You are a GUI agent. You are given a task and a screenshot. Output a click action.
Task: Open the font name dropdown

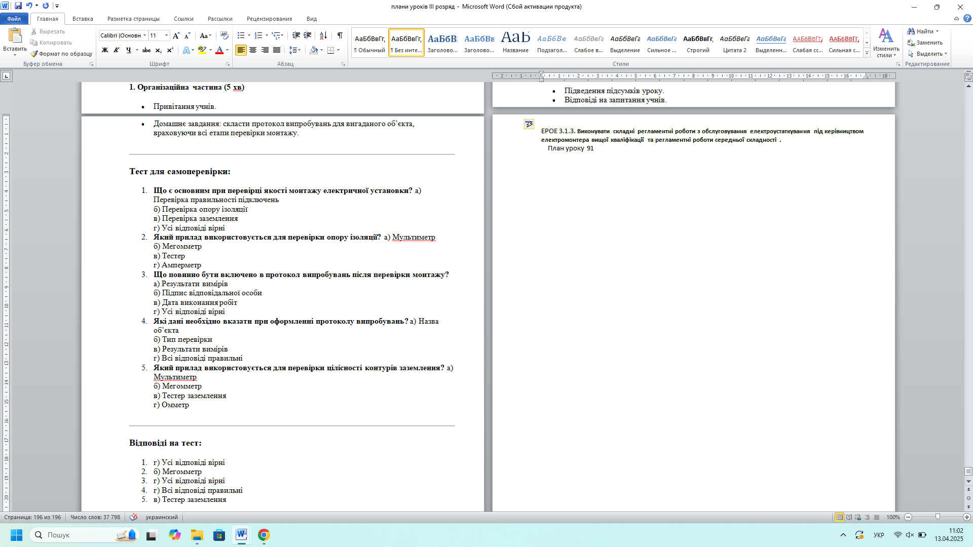point(145,35)
